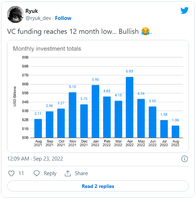Click the crying laughing emoji
This screenshot has height=199, width=196.
pos(145,31)
